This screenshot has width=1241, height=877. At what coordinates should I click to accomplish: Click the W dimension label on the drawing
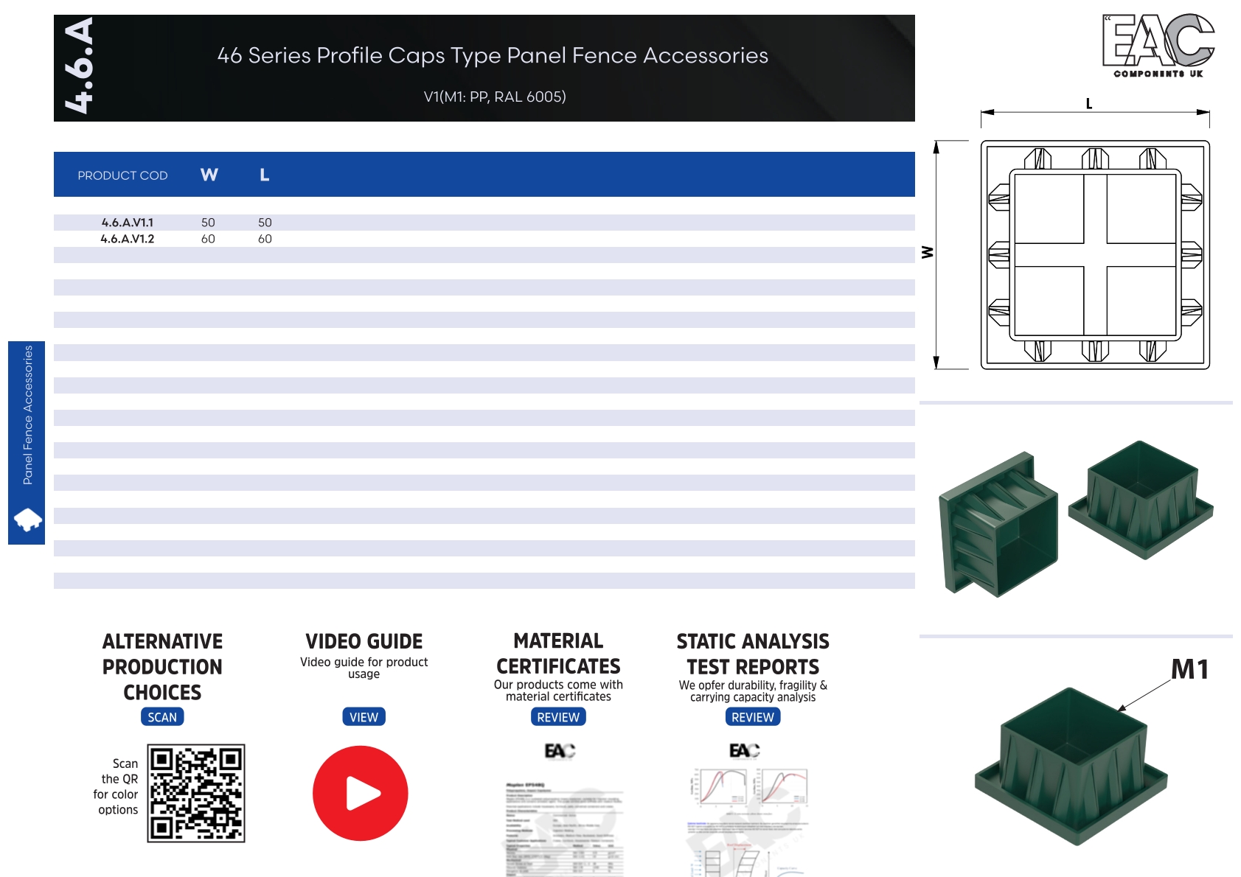928,253
